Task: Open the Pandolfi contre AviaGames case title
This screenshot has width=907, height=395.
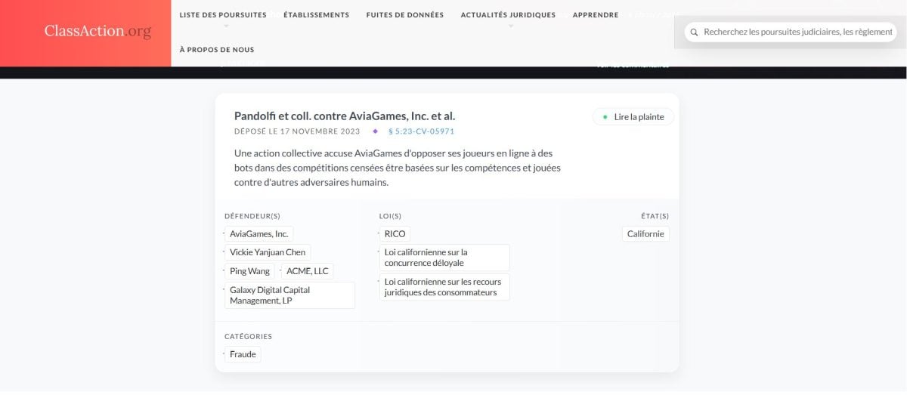Action: [x=345, y=116]
